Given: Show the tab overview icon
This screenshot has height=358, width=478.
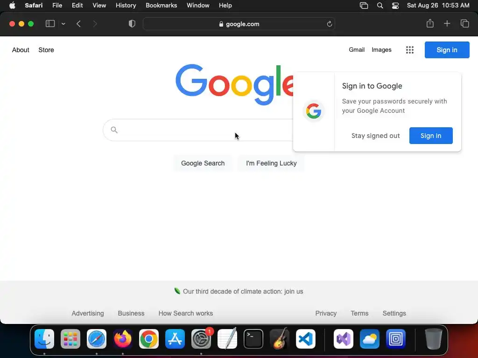Looking at the screenshot, I should [464, 23].
